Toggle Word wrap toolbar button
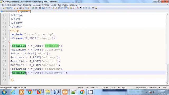 pyautogui.click(x=60, y=8)
